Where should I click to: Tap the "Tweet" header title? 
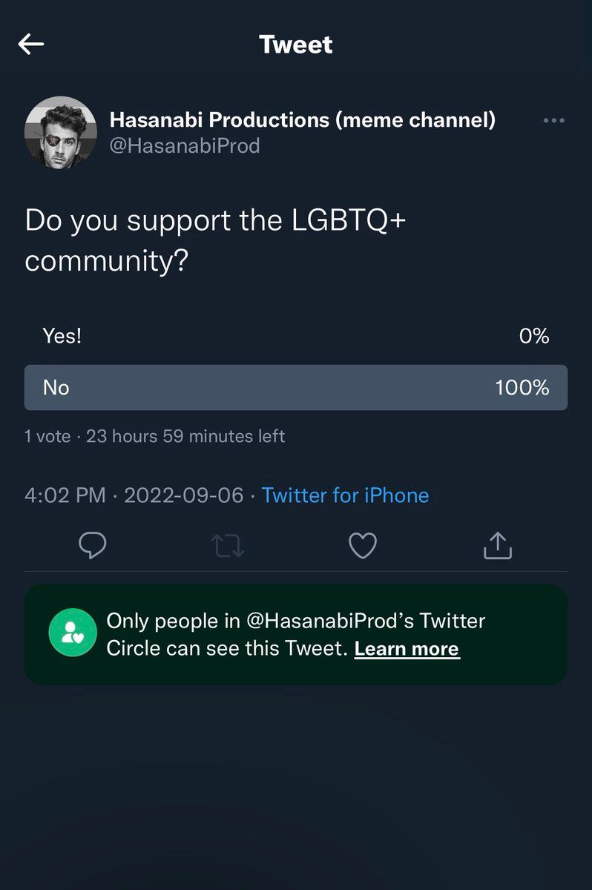pos(296,44)
